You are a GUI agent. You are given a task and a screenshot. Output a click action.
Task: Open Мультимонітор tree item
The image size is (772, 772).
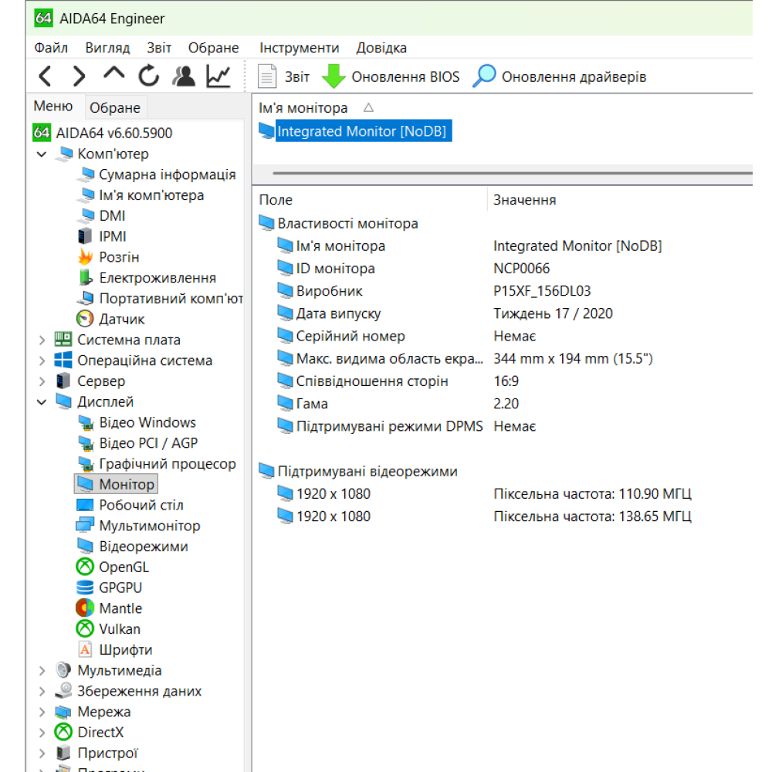click(x=138, y=526)
